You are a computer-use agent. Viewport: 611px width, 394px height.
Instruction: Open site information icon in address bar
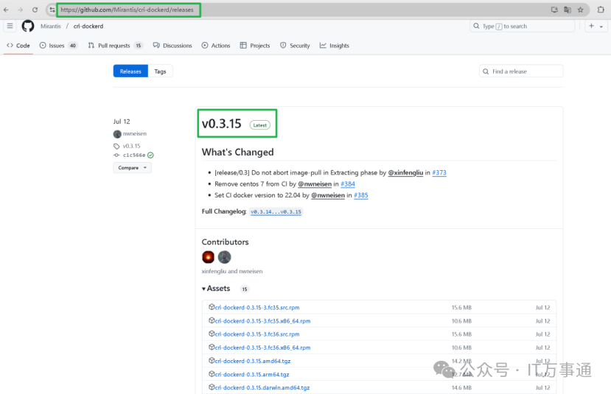(x=52, y=10)
